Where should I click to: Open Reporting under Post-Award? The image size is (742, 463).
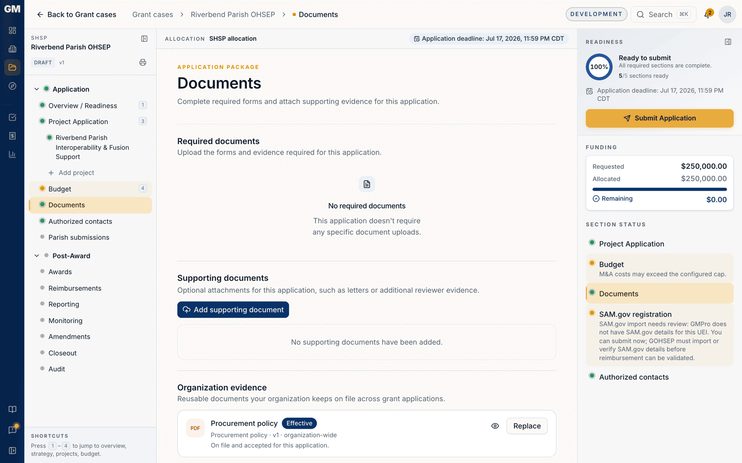[91, 304]
